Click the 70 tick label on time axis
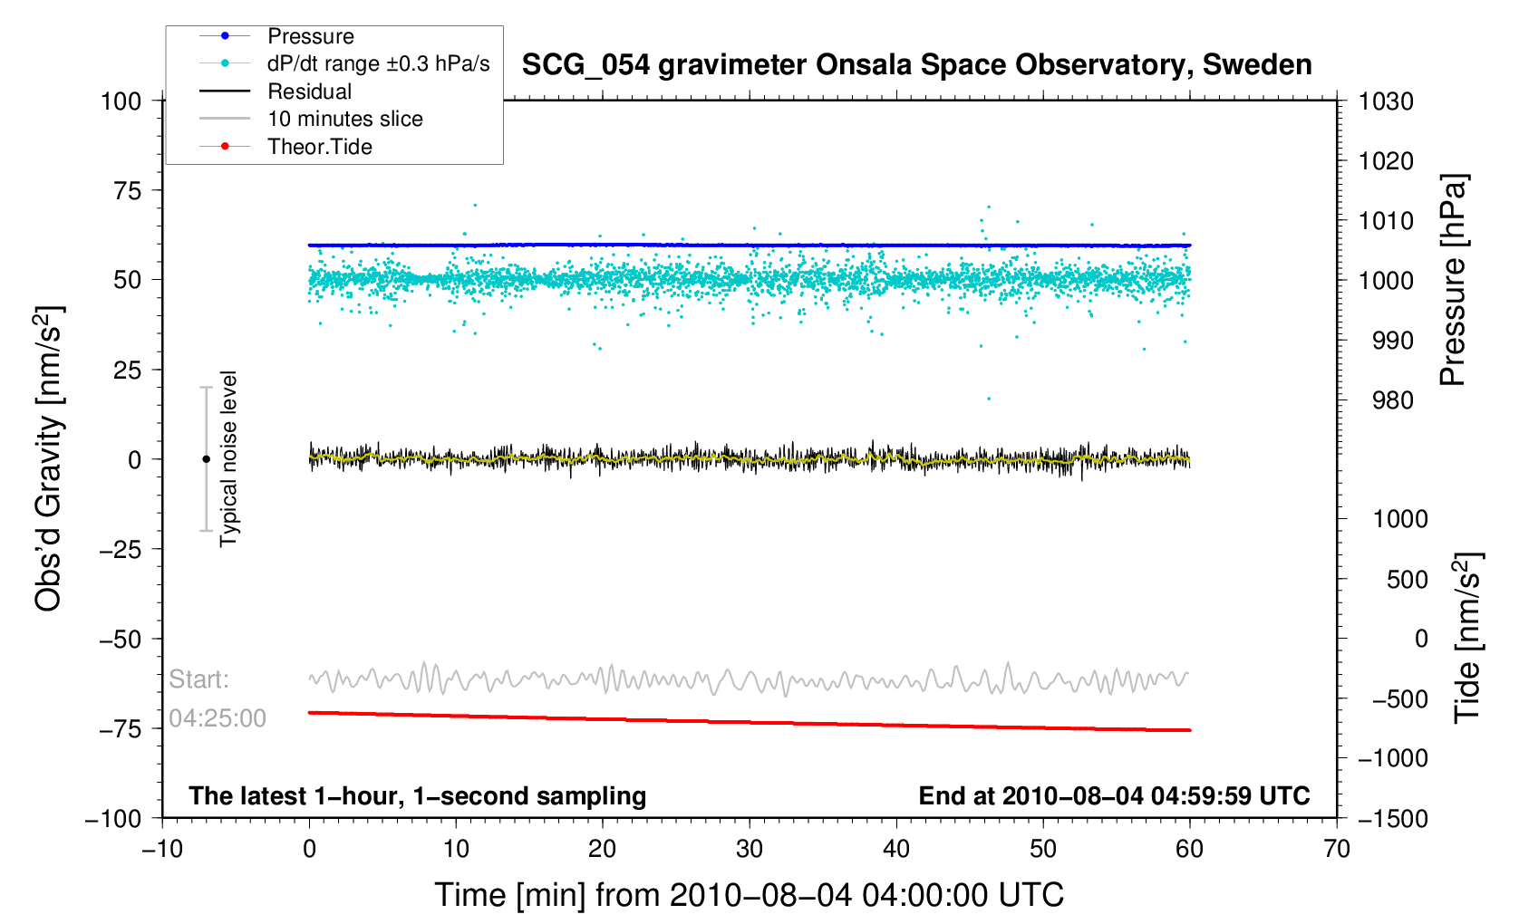This screenshot has width=1519, height=924. (x=1336, y=849)
